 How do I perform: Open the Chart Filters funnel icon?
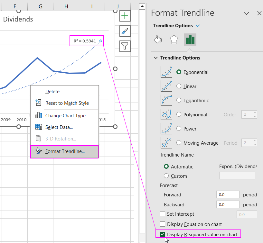[125, 46]
